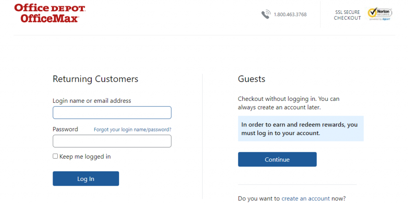The height and width of the screenshot is (204, 408).
Task: Click the Guests heading
Action: (251, 79)
